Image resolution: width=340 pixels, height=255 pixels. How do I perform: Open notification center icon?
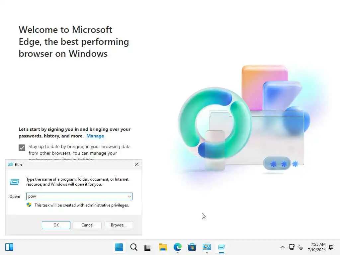[331, 247]
